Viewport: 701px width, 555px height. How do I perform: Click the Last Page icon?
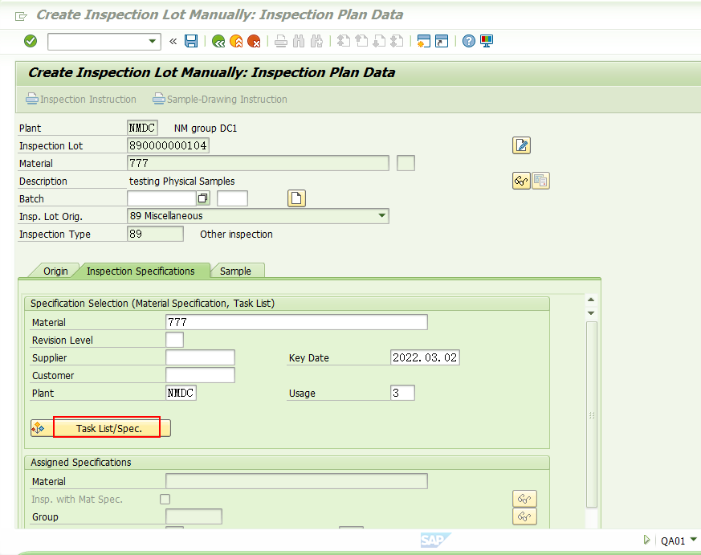[x=397, y=41]
